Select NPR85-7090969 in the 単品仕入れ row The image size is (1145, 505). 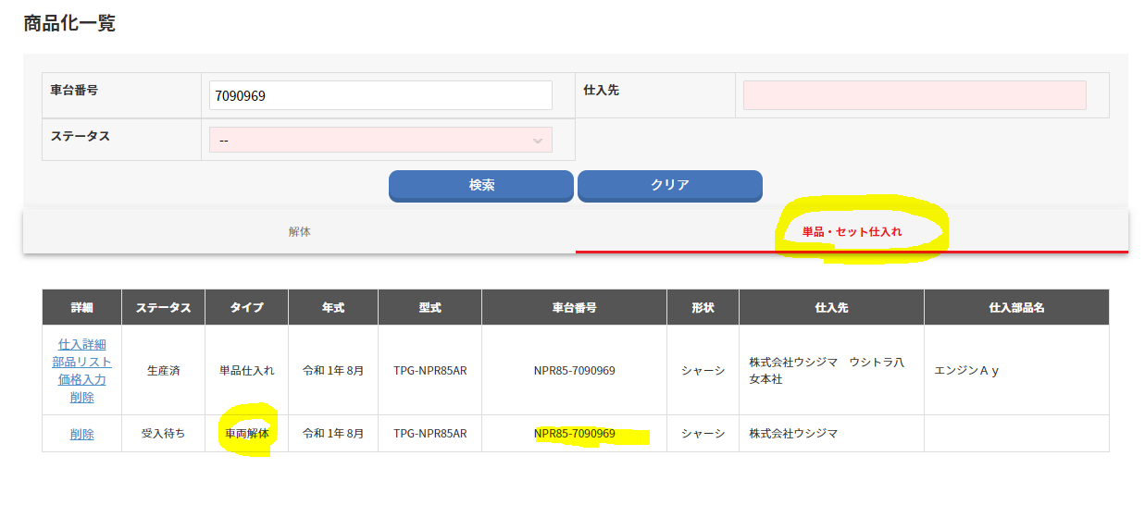pos(574,370)
